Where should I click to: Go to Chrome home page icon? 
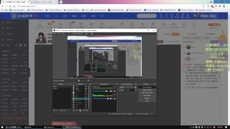pyautogui.click(x=14, y=6)
